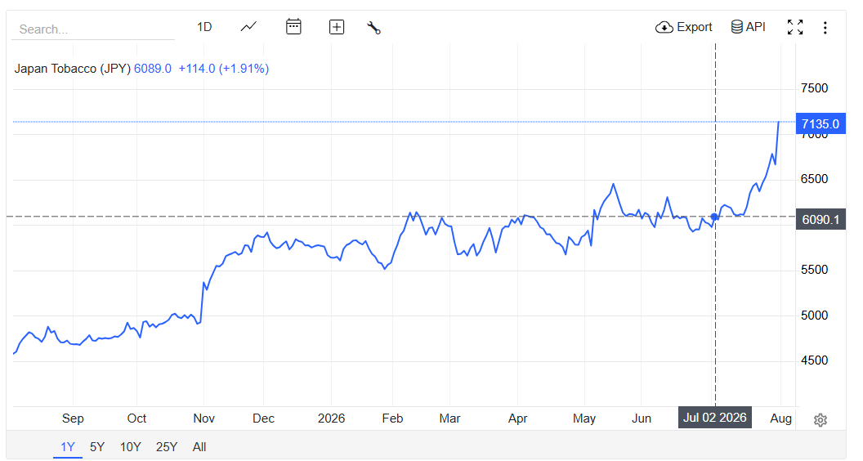The width and height of the screenshot is (863, 461).
Task: Click the 4500 price axis label
Action: (x=814, y=360)
